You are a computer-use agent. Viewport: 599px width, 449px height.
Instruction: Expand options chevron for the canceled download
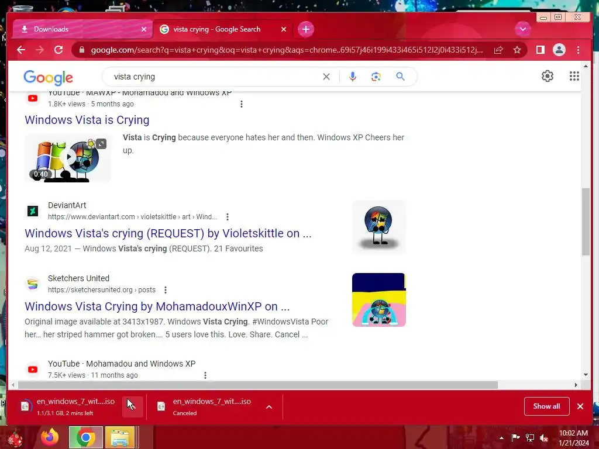point(269,407)
